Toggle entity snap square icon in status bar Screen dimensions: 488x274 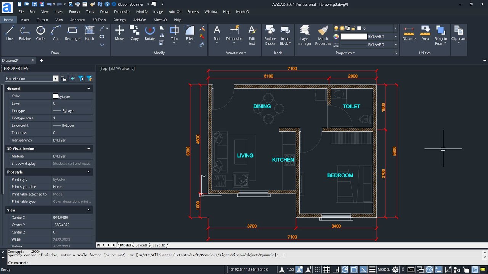[x=354, y=269]
